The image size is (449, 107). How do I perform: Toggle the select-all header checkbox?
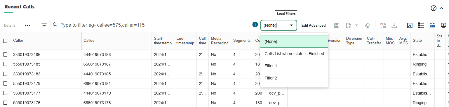coord(5,41)
